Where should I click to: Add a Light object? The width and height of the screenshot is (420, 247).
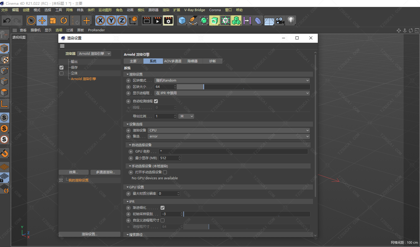coord(291,21)
